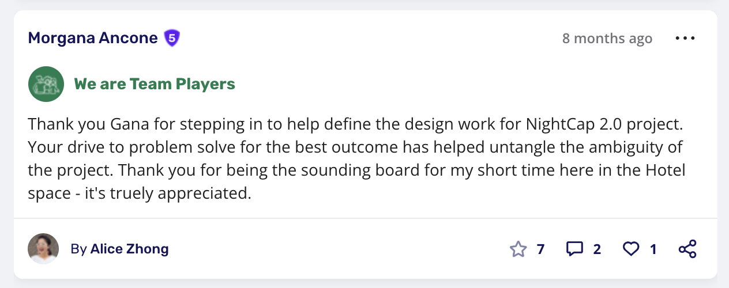Screen dimensions: 729x288
Task: Click the green Team Players badge icon
Action: coord(46,84)
